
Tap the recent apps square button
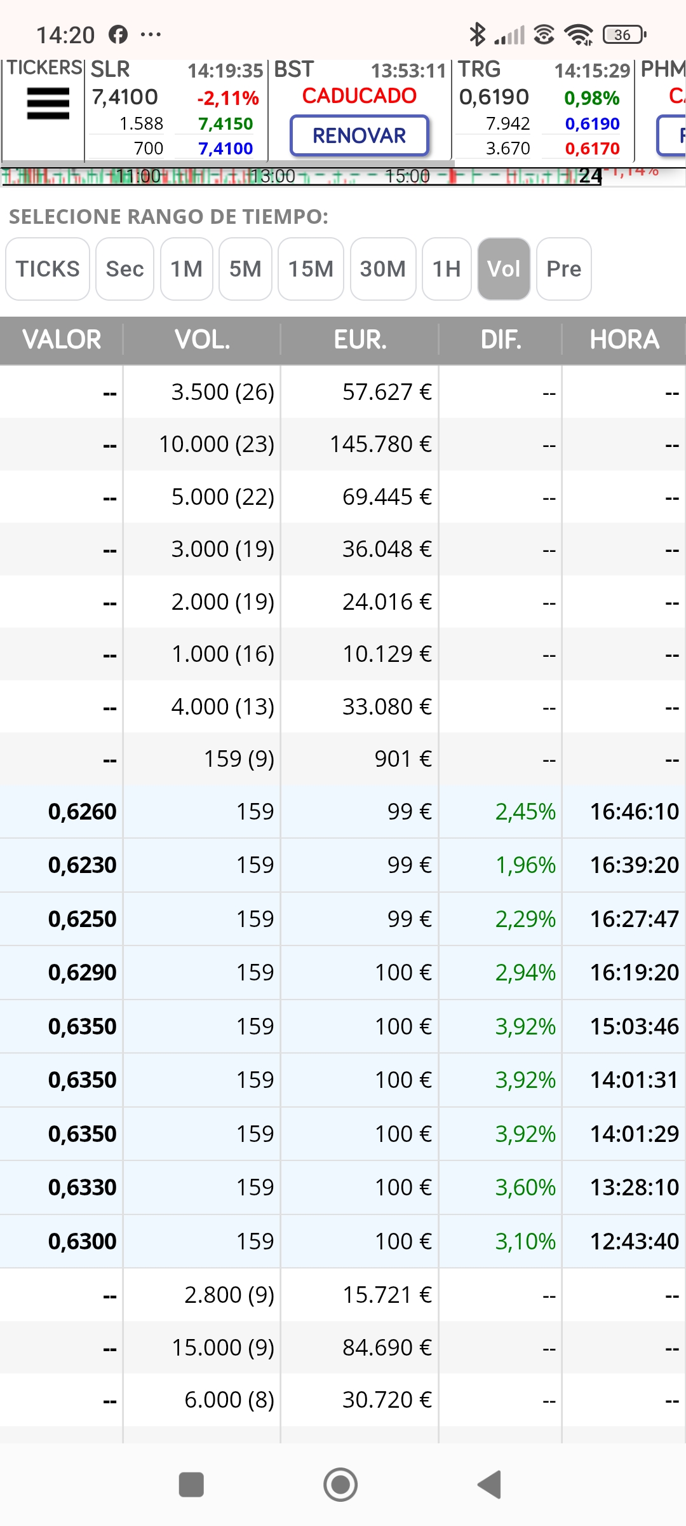191,1485
